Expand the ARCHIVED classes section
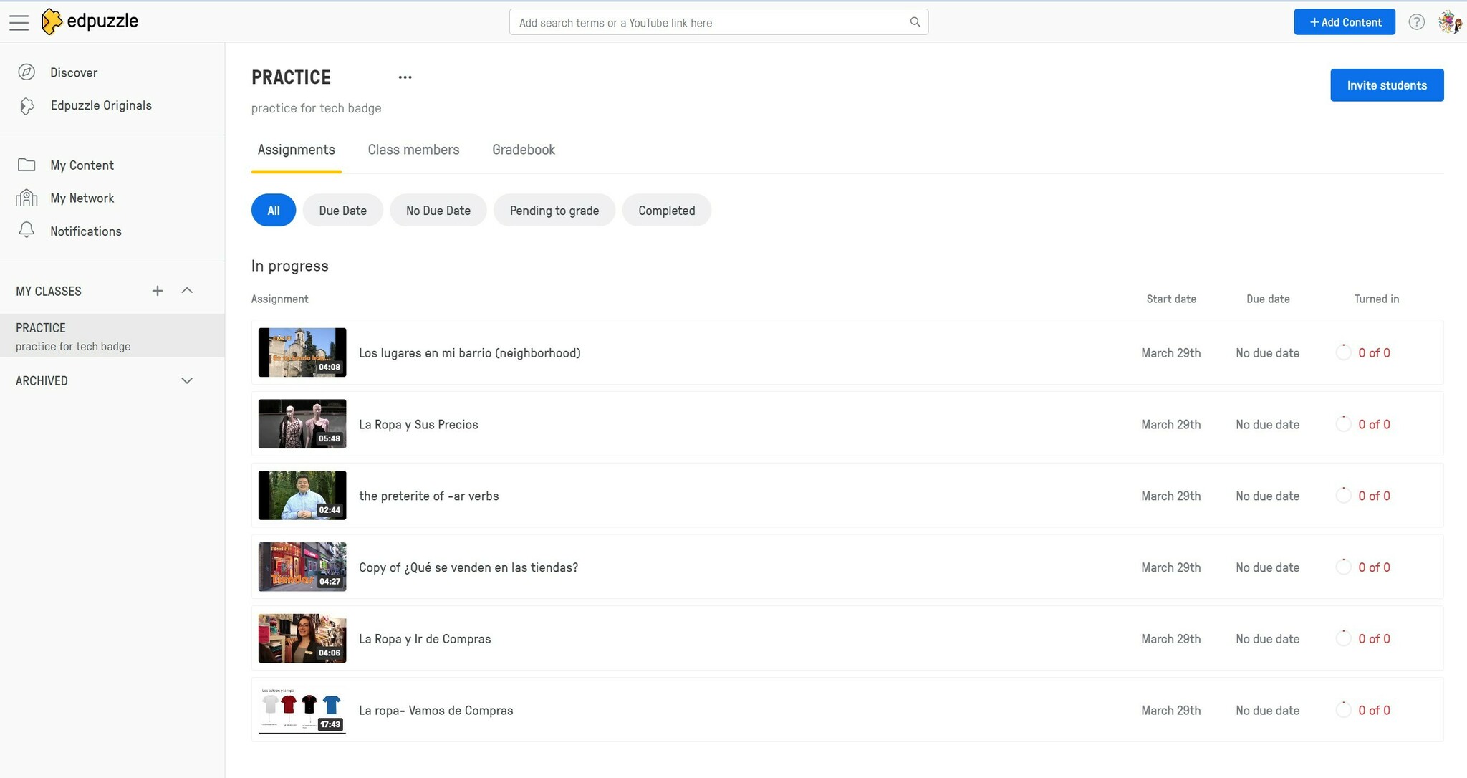The image size is (1467, 778). click(x=187, y=380)
